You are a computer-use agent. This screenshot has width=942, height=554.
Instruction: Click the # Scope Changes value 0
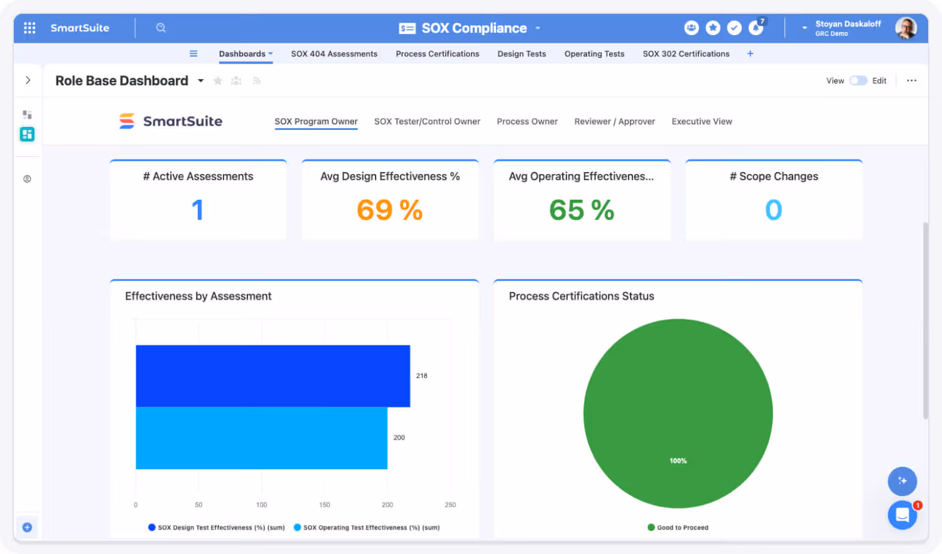click(774, 210)
